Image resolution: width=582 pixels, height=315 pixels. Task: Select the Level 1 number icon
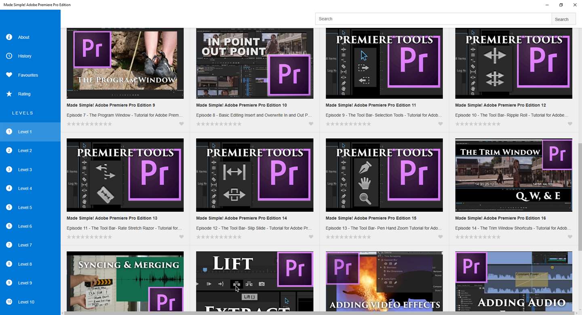pos(9,132)
